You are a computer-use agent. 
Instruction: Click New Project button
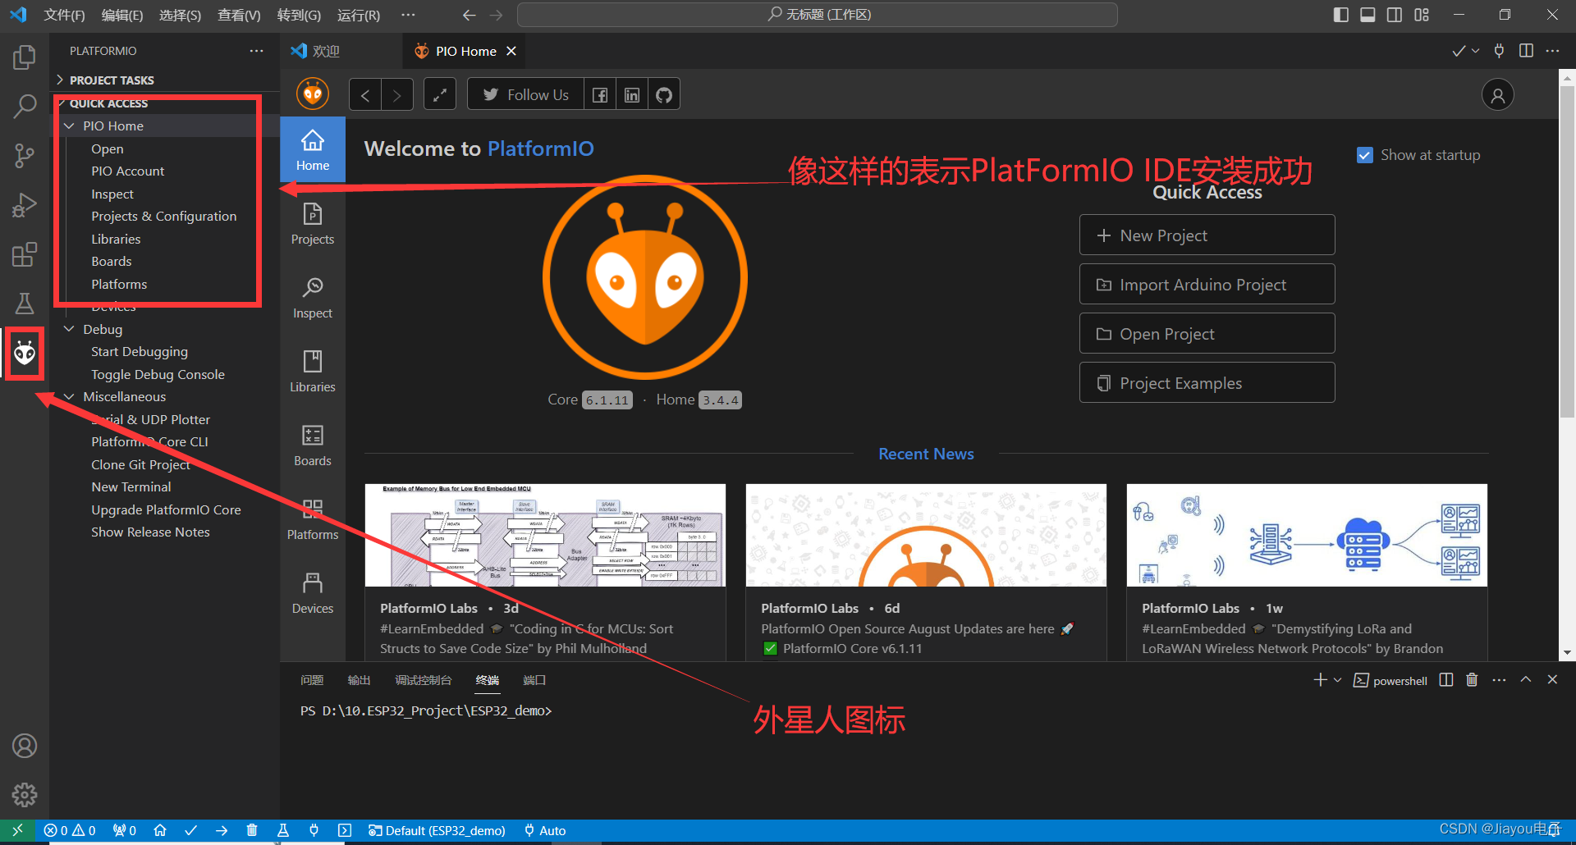[1207, 235]
